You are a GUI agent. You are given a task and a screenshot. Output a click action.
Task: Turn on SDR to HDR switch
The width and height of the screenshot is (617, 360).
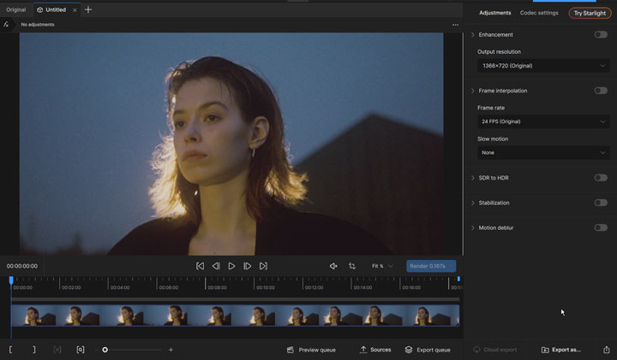click(x=601, y=178)
